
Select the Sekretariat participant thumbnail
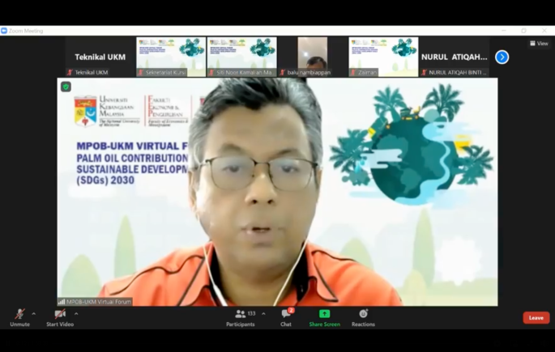(x=170, y=57)
